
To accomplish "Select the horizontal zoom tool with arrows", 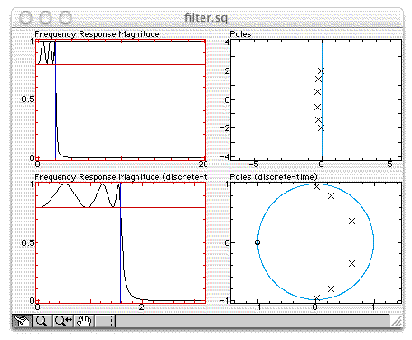I will pos(63,321).
